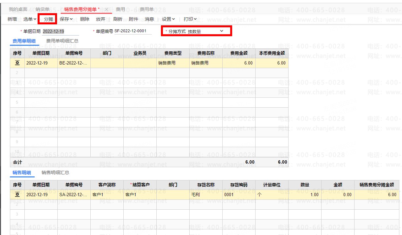Viewport: 402px width, 235px height.
Task: Click the 毛利 inventory name cell
Action: pyautogui.click(x=206, y=195)
